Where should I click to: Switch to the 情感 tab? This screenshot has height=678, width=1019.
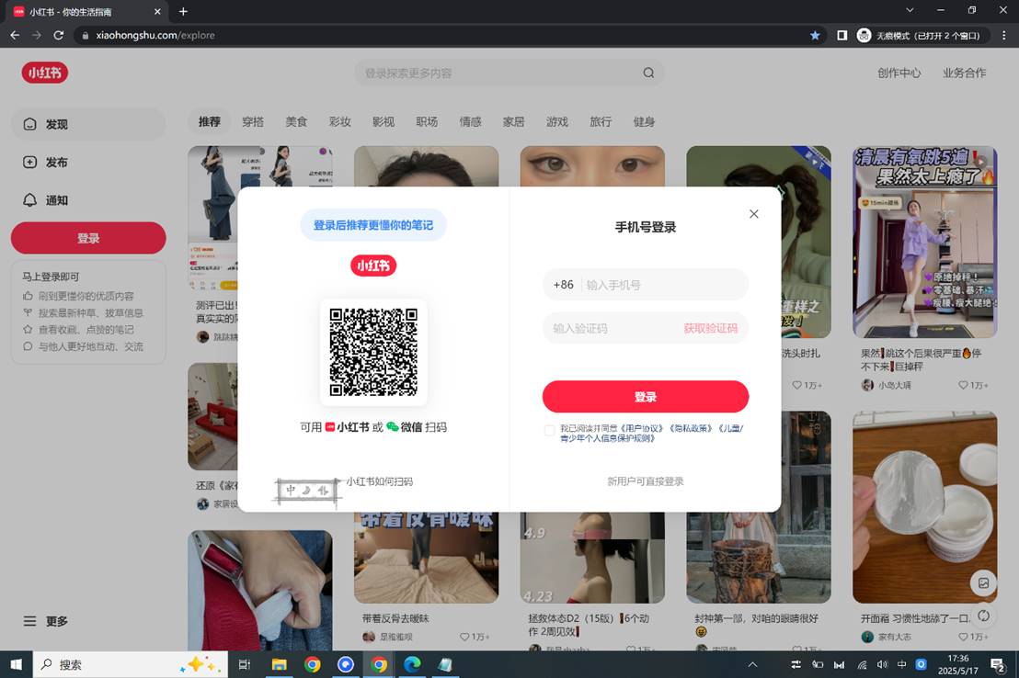tap(471, 121)
